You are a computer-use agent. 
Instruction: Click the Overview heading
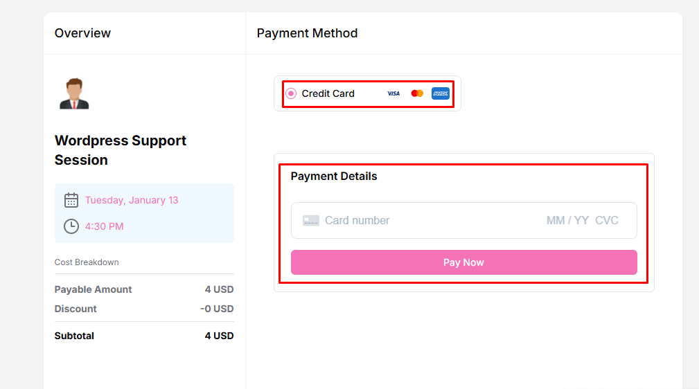82,33
